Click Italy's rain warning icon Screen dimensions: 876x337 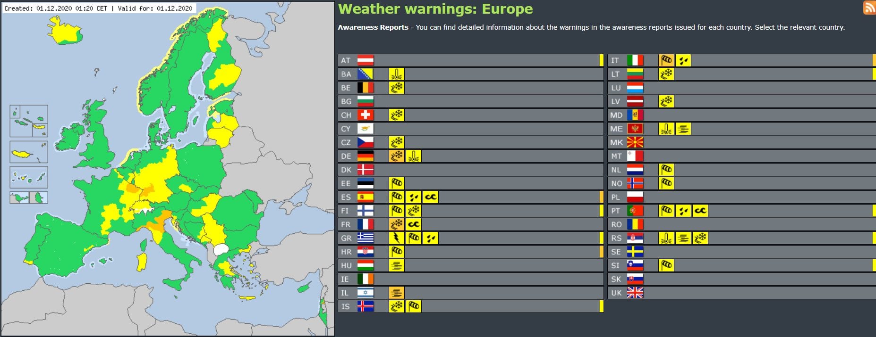click(x=683, y=60)
